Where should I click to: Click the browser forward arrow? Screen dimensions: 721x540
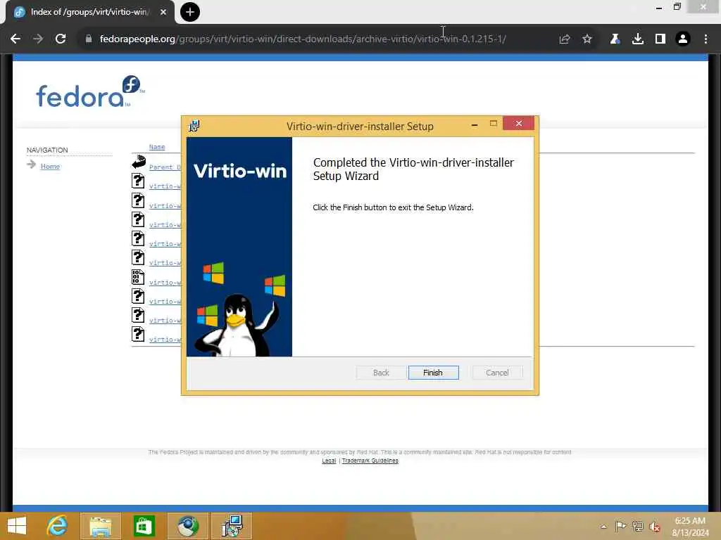tap(38, 39)
